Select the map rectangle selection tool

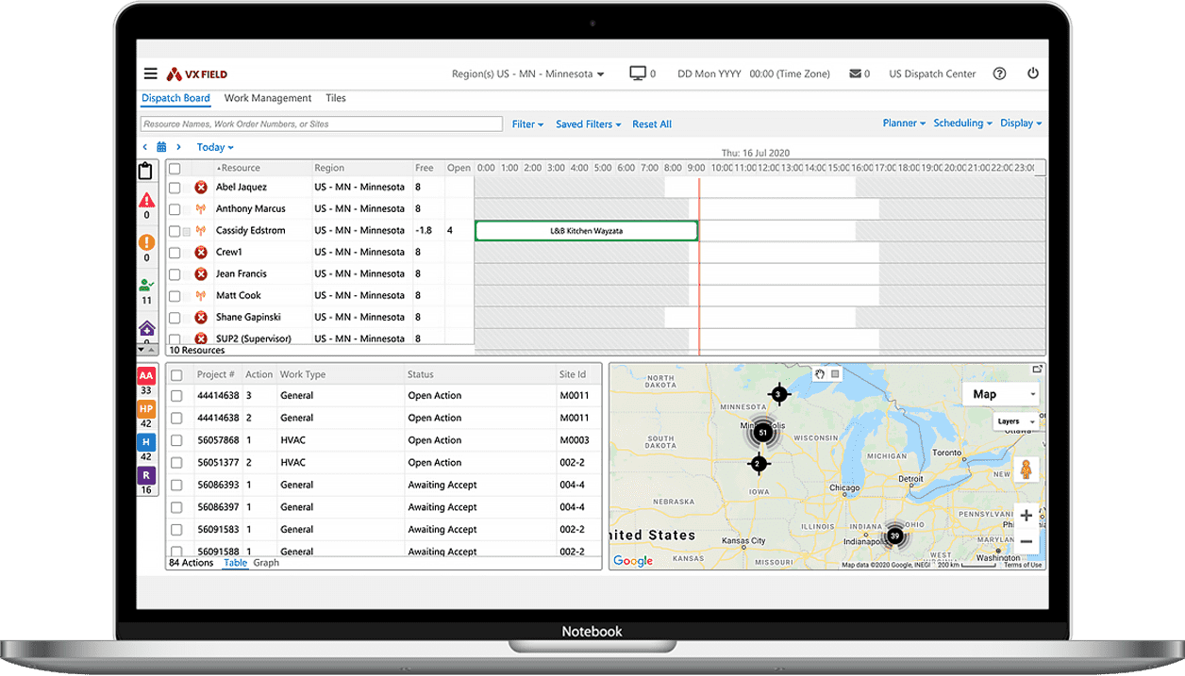[835, 374]
